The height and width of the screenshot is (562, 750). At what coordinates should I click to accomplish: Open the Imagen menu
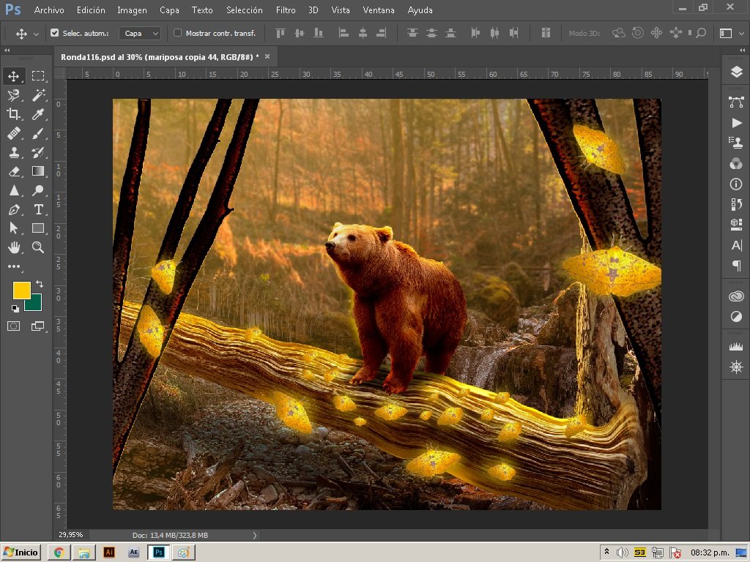click(132, 10)
